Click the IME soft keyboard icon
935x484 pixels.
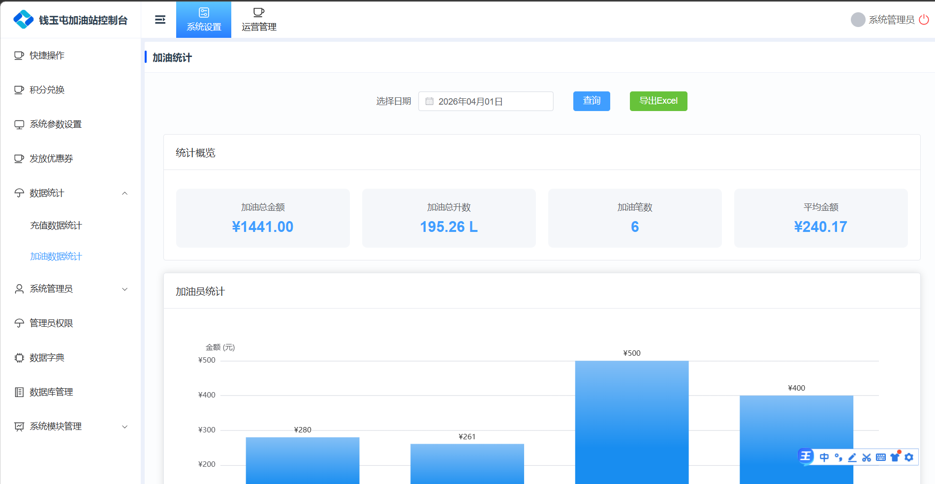point(881,457)
